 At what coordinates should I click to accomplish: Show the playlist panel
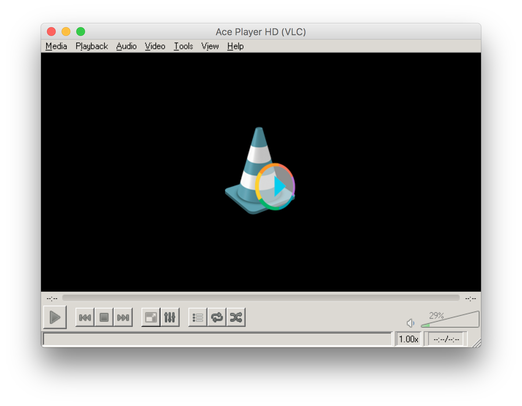coord(198,317)
